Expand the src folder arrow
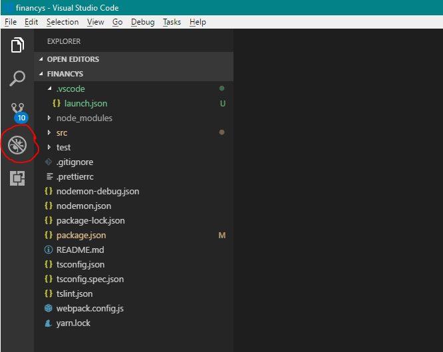The width and height of the screenshot is (443, 352). click(x=49, y=132)
